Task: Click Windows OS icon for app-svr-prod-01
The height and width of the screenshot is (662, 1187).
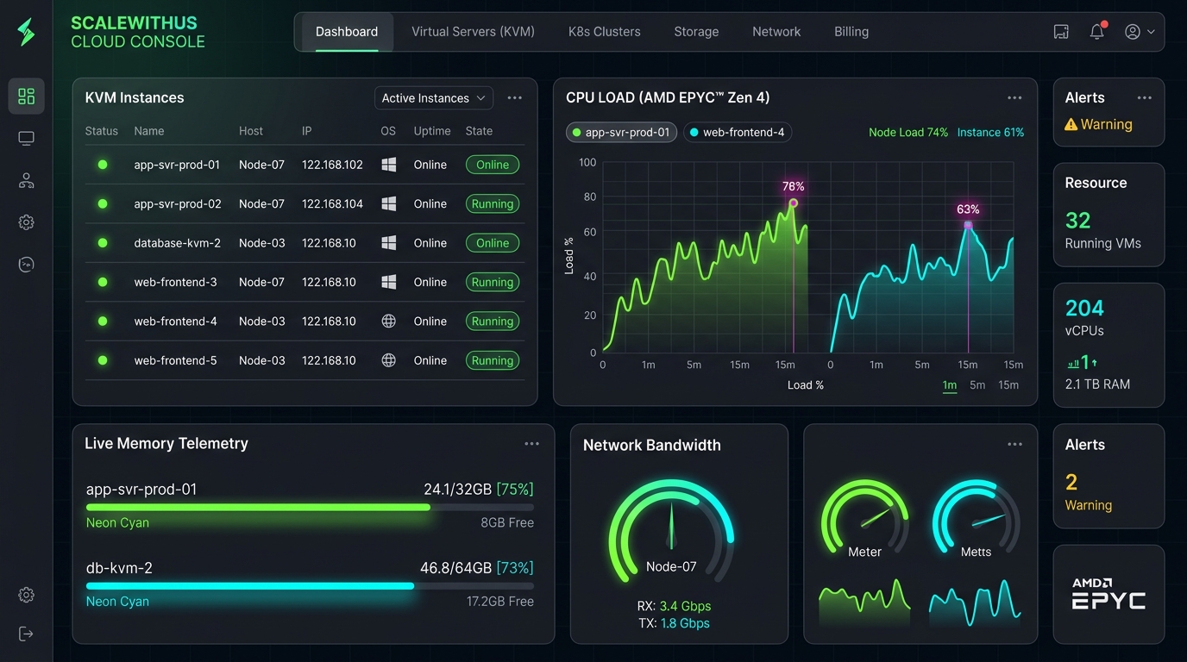Action: pyautogui.click(x=389, y=165)
